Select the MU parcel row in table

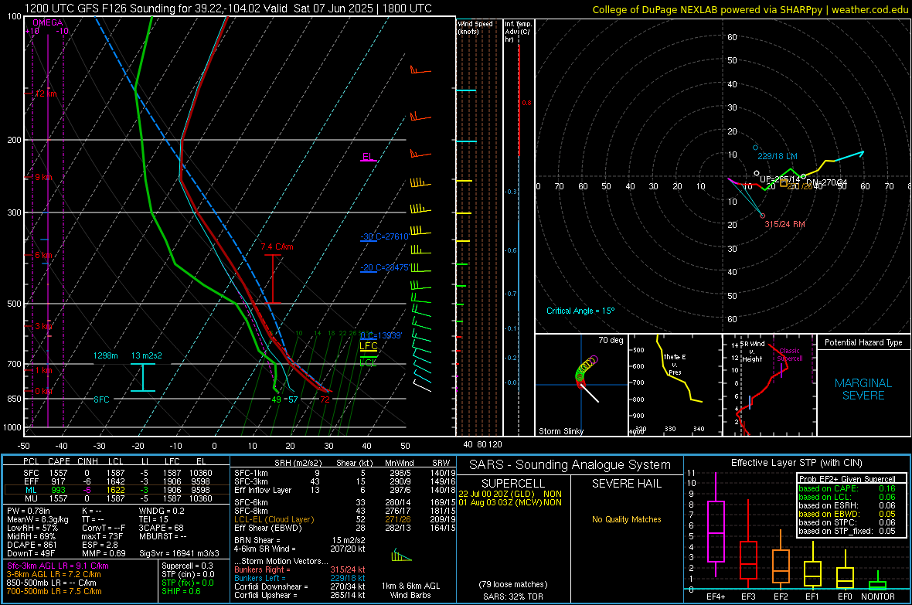[x=116, y=498]
